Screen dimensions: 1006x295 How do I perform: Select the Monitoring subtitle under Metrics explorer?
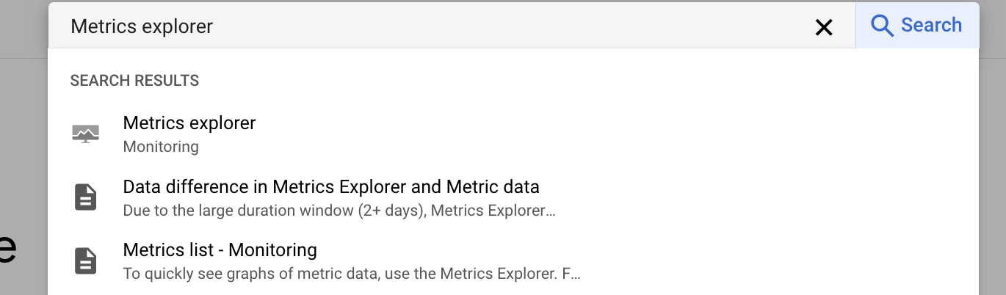(x=161, y=147)
